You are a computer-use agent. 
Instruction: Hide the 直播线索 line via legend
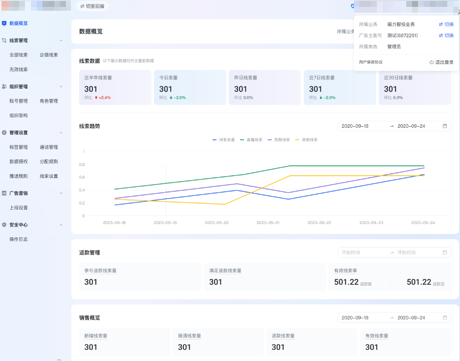tap(251, 140)
